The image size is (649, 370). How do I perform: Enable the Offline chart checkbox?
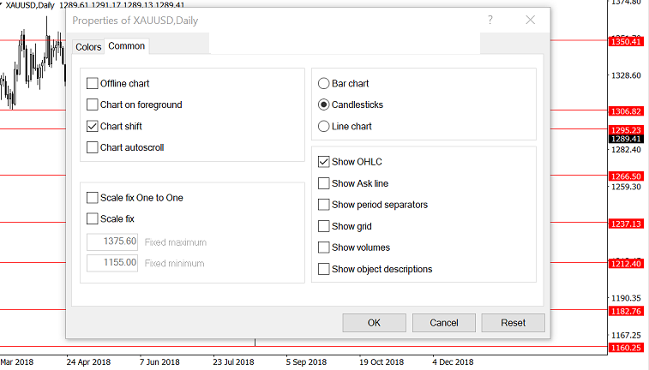pos(93,84)
